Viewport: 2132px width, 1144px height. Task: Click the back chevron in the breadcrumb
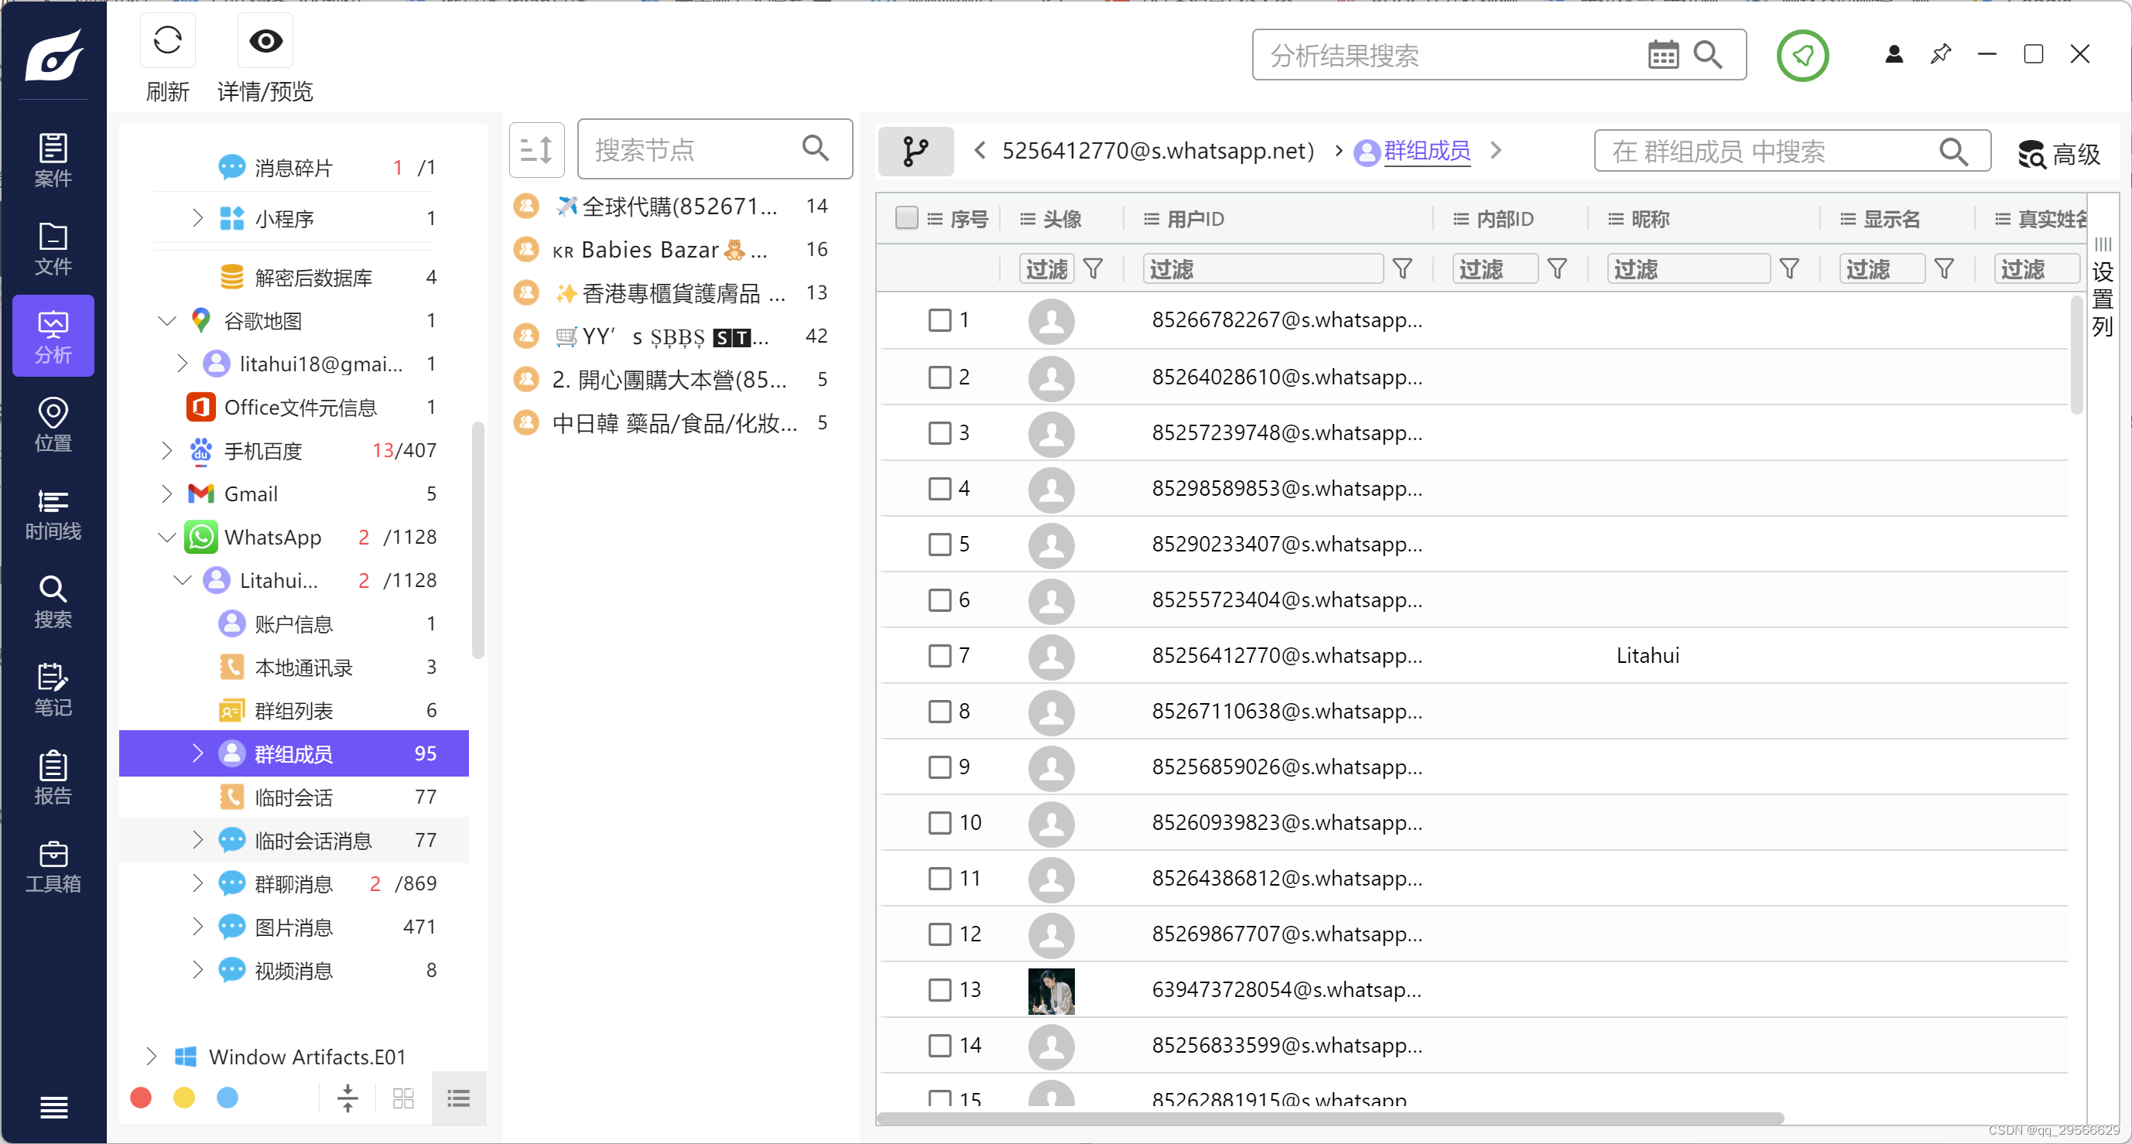[x=979, y=150]
